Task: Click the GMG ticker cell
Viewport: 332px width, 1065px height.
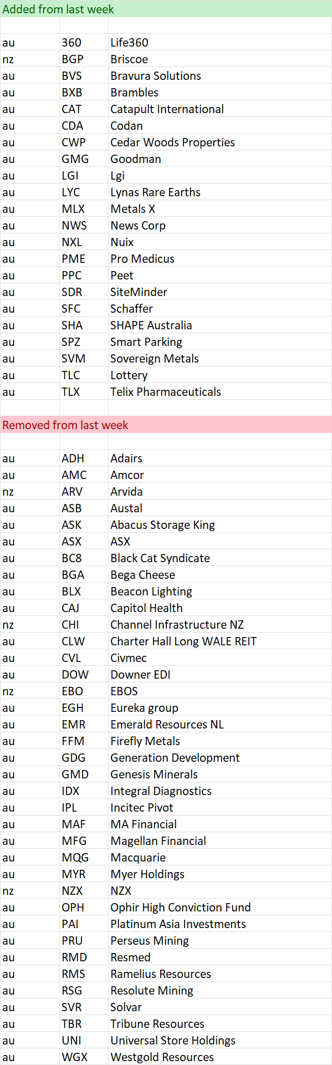Action: coord(84,159)
